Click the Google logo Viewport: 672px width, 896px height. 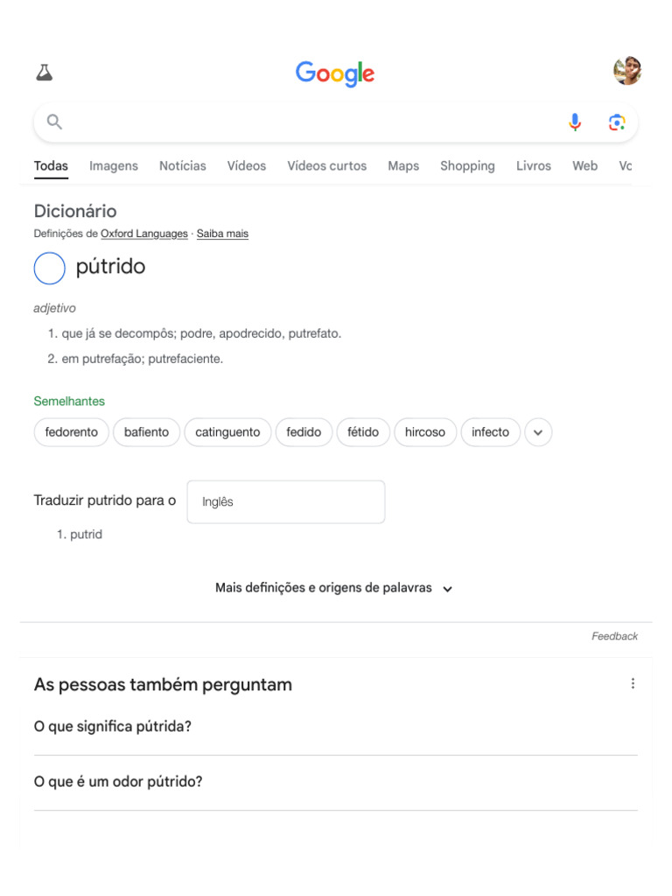(335, 73)
